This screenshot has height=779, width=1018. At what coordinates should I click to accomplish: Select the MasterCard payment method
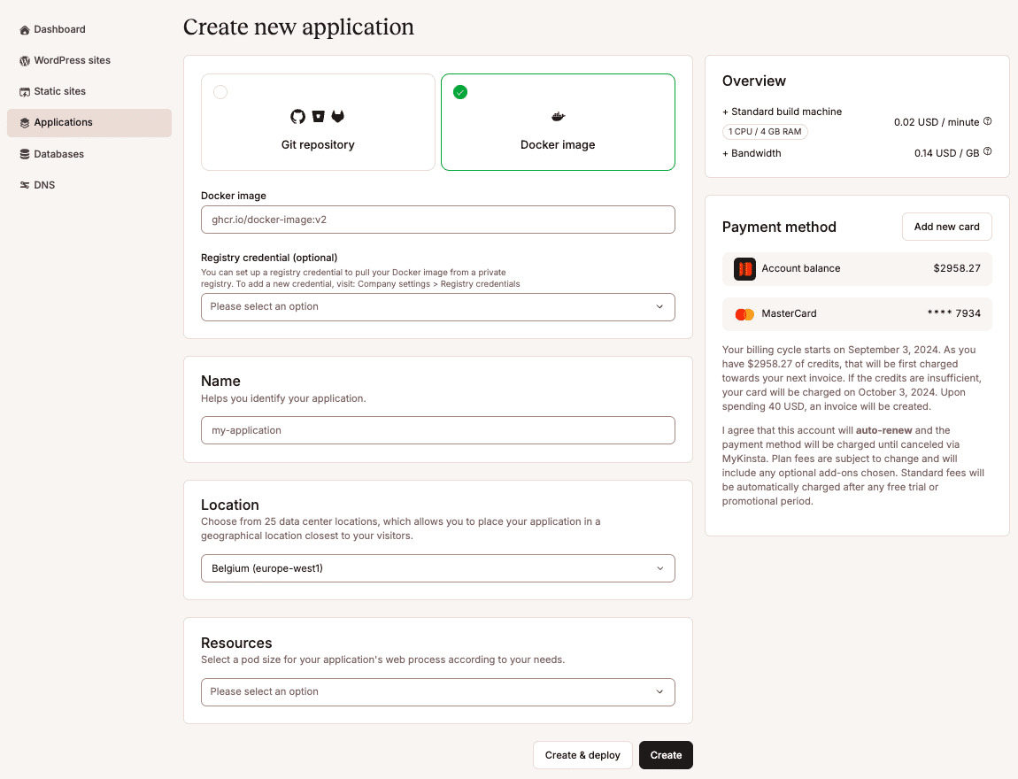(857, 314)
